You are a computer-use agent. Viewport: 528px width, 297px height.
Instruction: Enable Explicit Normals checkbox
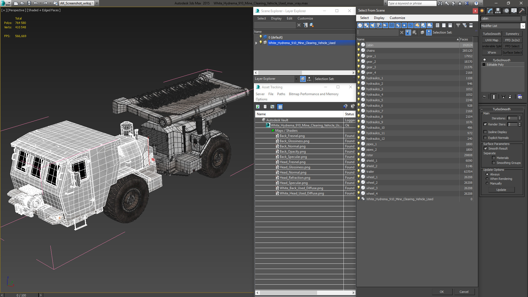[x=485, y=138]
